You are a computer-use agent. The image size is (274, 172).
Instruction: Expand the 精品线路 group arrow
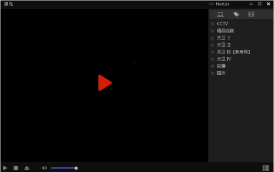click(x=213, y=31)
